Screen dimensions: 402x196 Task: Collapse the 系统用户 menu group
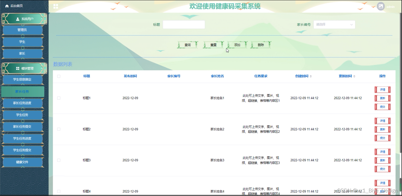pyautogui.click(x=24, y=19)
